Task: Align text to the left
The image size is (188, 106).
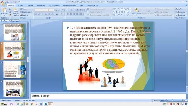Action: pyautogui.click(x=68, y=14)
